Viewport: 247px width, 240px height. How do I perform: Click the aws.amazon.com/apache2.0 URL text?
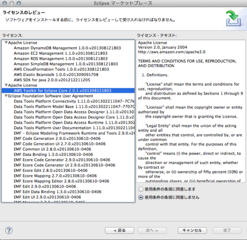(x=172, y=52)
